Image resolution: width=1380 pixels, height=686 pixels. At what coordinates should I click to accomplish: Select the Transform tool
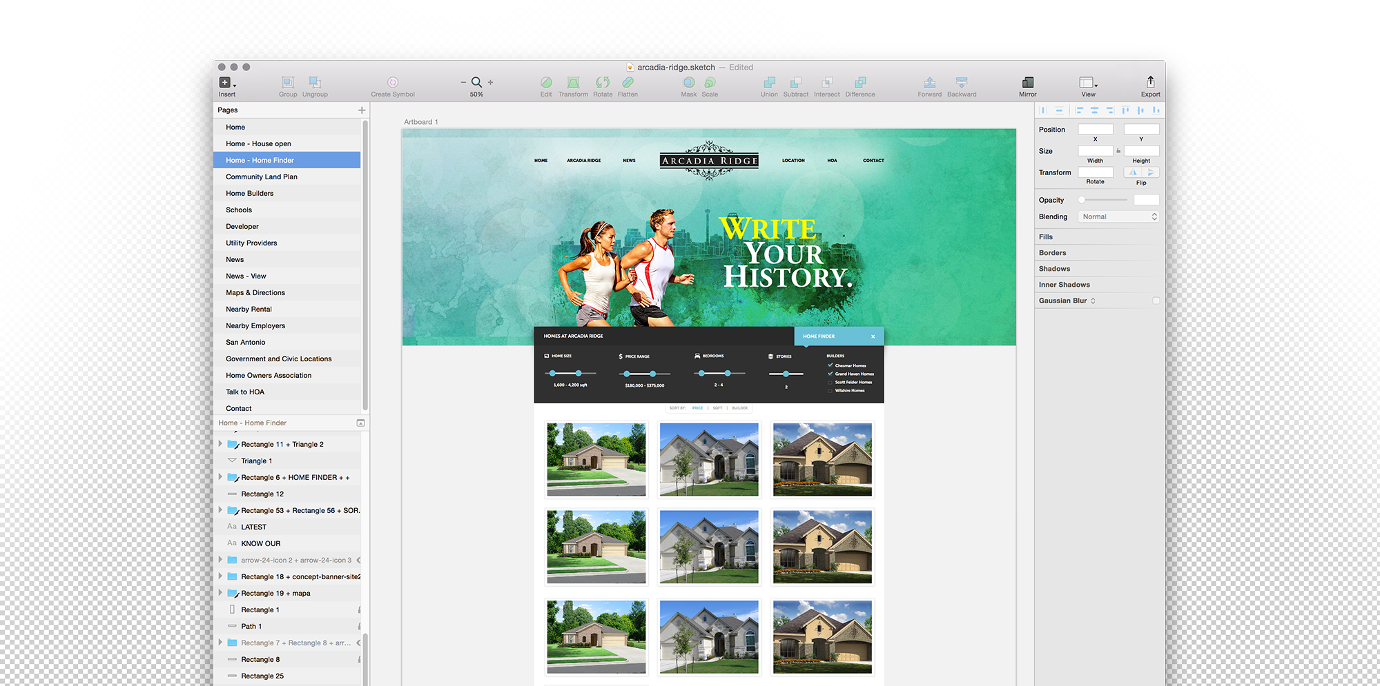click(x=573, y=82)
